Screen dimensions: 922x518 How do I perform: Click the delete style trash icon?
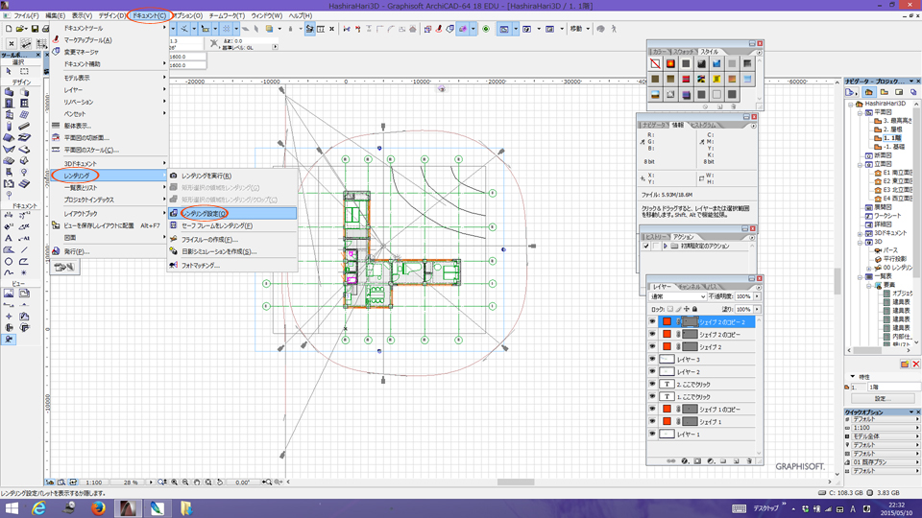733,106
